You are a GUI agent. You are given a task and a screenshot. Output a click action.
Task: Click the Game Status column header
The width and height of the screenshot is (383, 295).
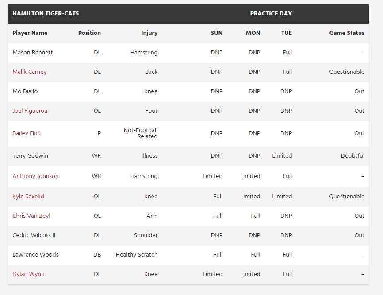(347, 33)
